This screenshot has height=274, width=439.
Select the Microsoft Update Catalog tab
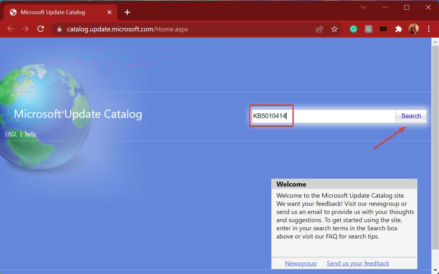(60, 12)
